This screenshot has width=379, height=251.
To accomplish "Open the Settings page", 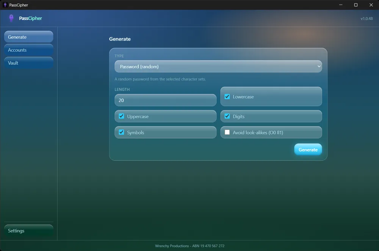I will (28, 231).
